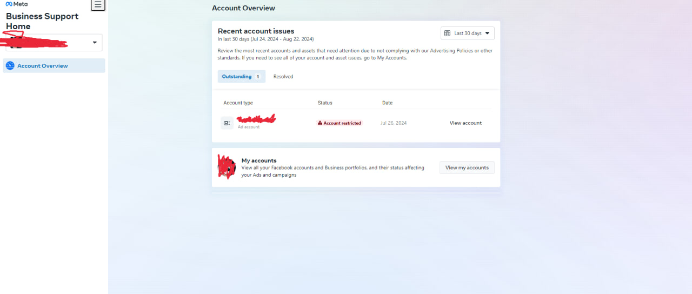This screenshot has height=294, width=692.
Task: Click the Account Overview gauge icon
Action: (x=10, y=66)
